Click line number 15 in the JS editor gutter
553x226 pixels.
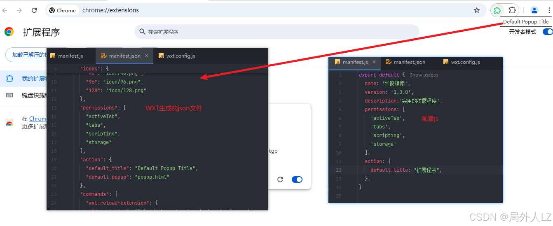point(339,196)
